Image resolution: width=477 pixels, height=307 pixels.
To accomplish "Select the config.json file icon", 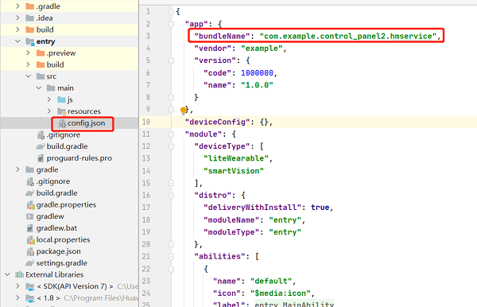I will (62, 123).
